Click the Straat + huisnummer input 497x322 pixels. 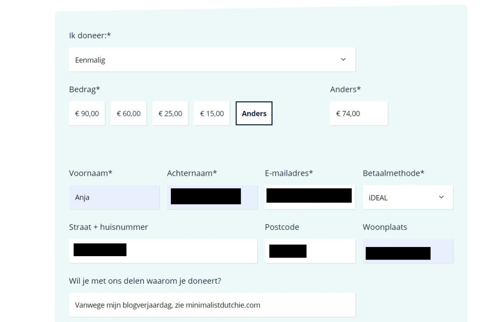point(163,251)
